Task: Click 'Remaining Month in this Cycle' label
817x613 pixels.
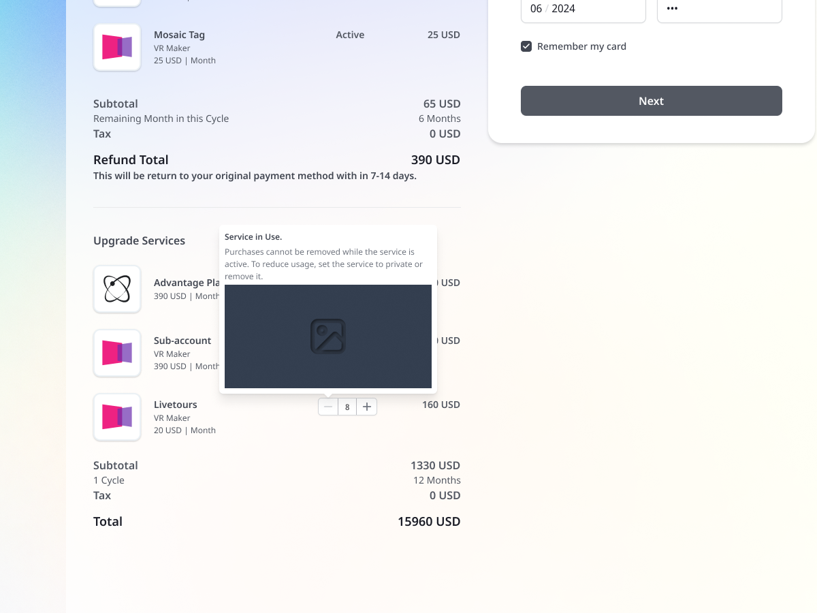Action: (x=161, y=119)
